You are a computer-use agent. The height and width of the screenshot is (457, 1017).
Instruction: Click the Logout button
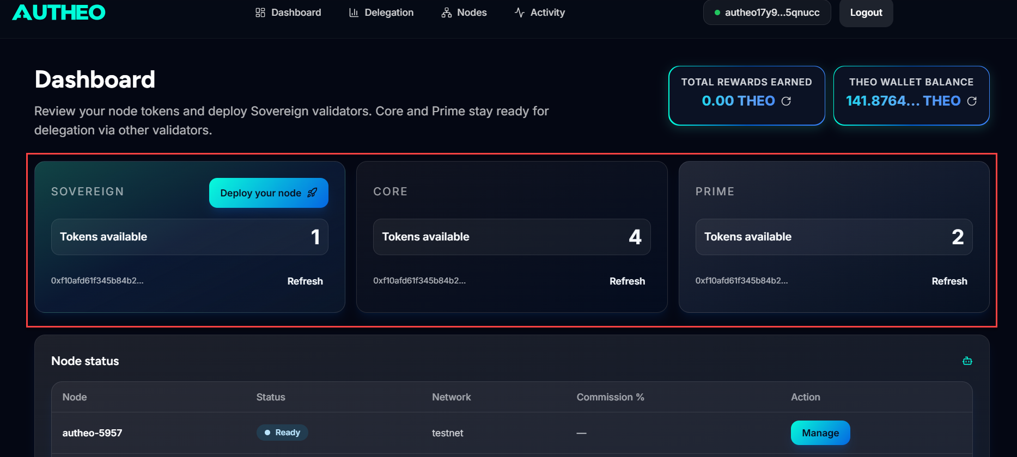click(866, 13)
